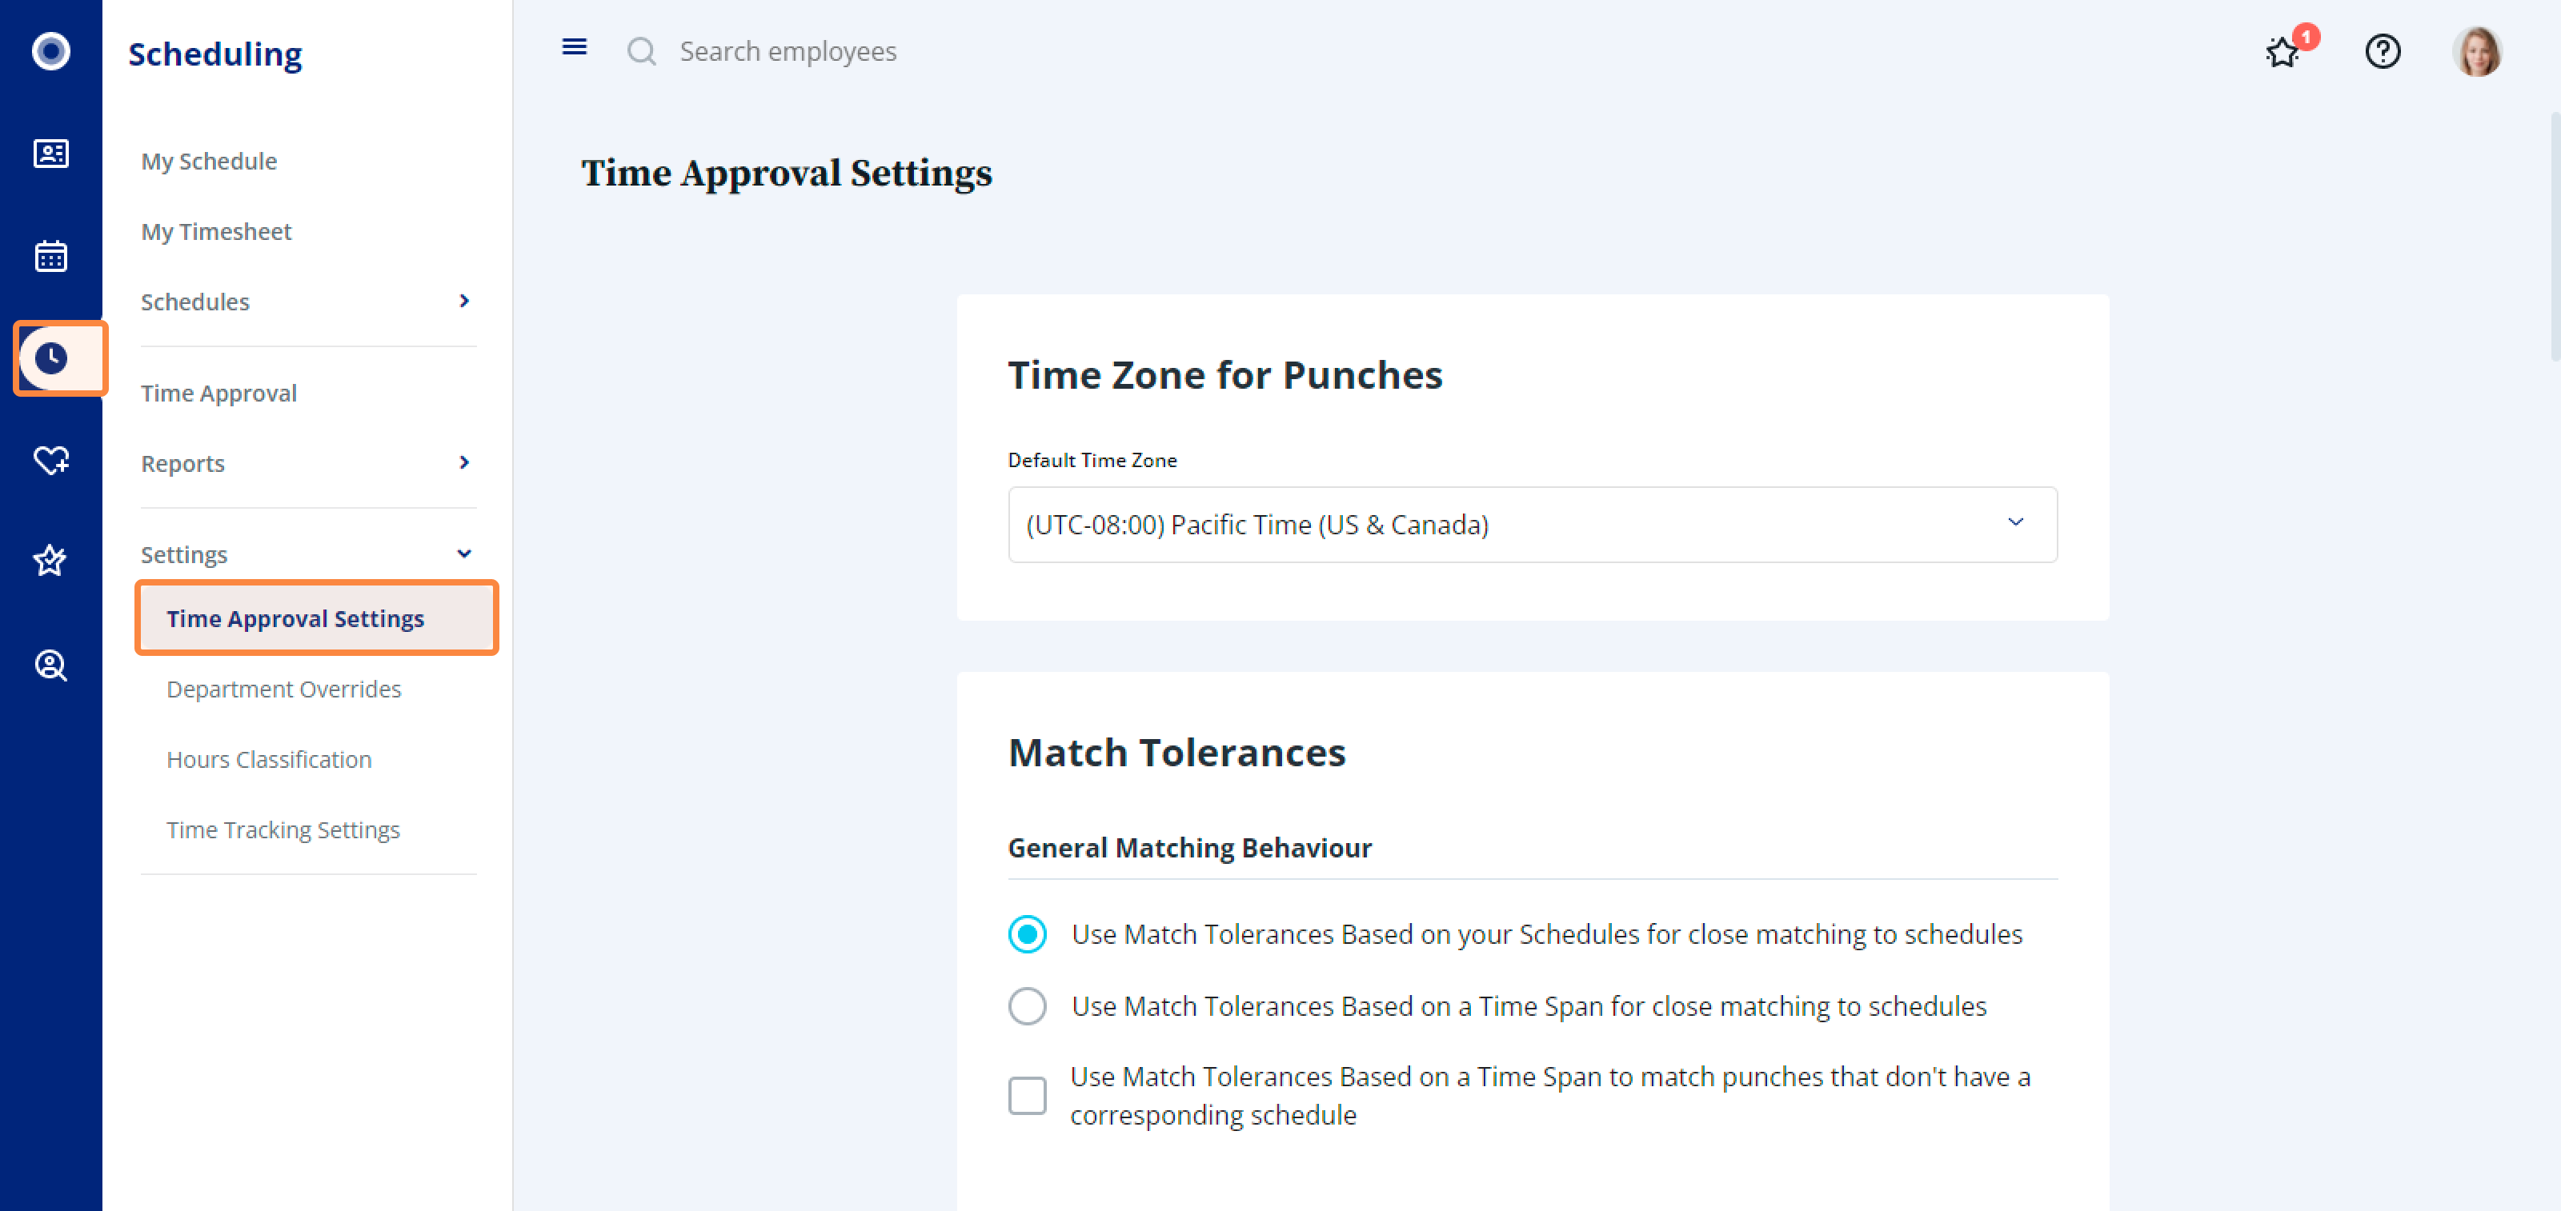Open the person search recruiting sidebar icon
Image resolution: width=2561 pixels, height=1211 pixels.
(50, 665)
